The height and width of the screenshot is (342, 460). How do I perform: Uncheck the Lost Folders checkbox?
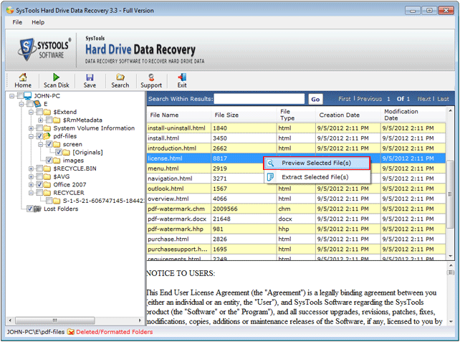pos(30,209)
